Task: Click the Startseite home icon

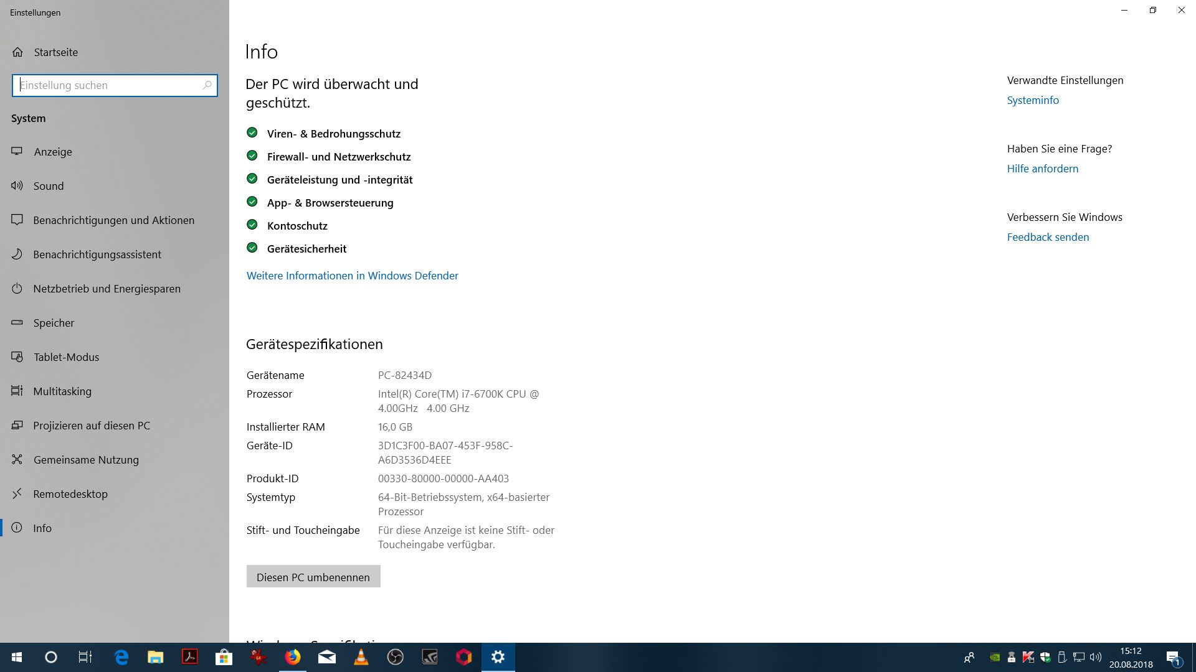Action: pos(17,52)
